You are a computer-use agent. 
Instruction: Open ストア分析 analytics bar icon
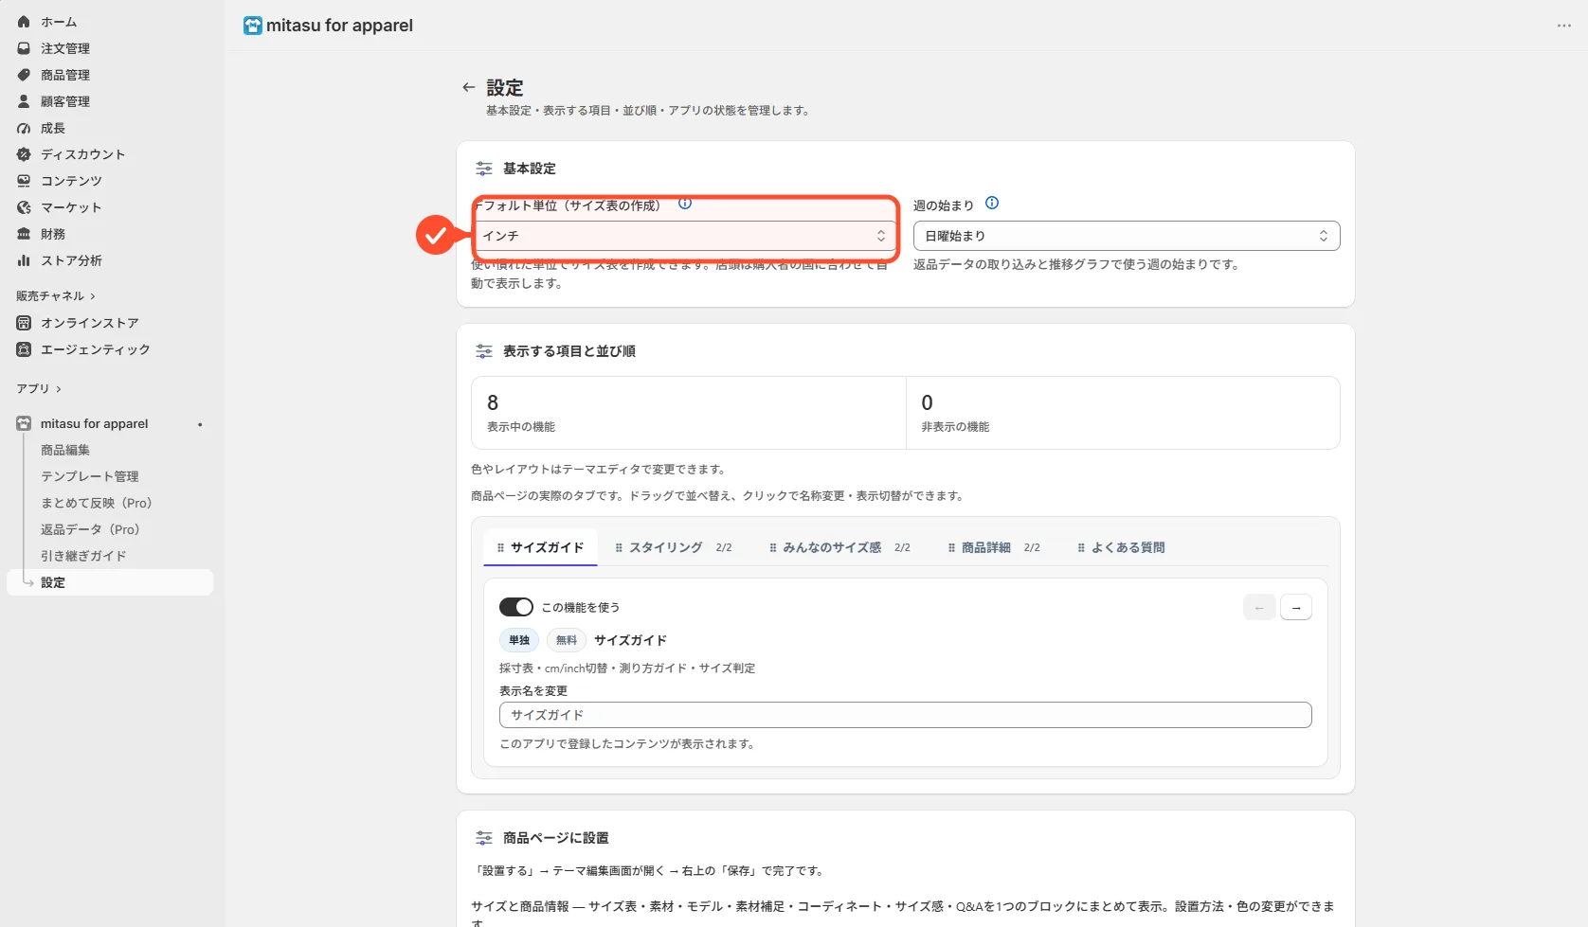point(24,260)
